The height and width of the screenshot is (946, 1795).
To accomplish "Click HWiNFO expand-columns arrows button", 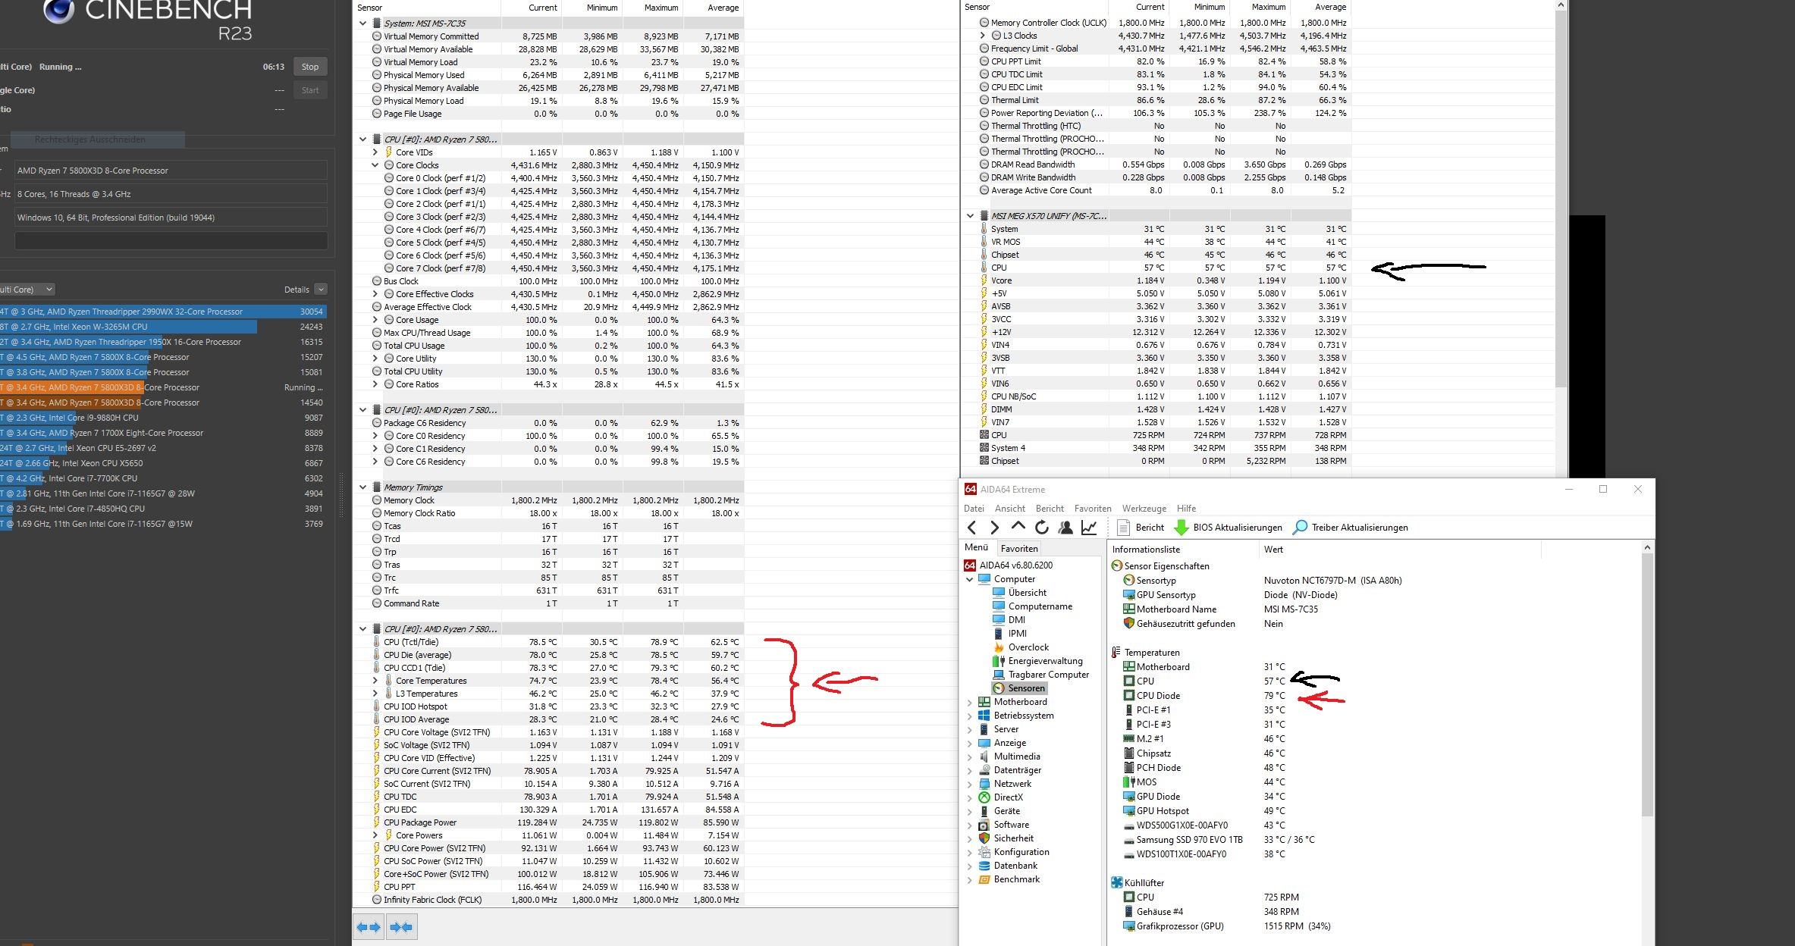I will click(369, 926).
